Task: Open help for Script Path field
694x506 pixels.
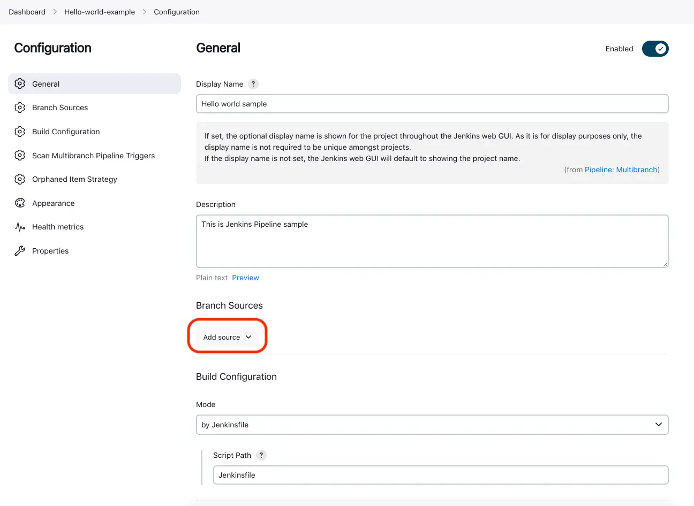Action: (261, 455)
